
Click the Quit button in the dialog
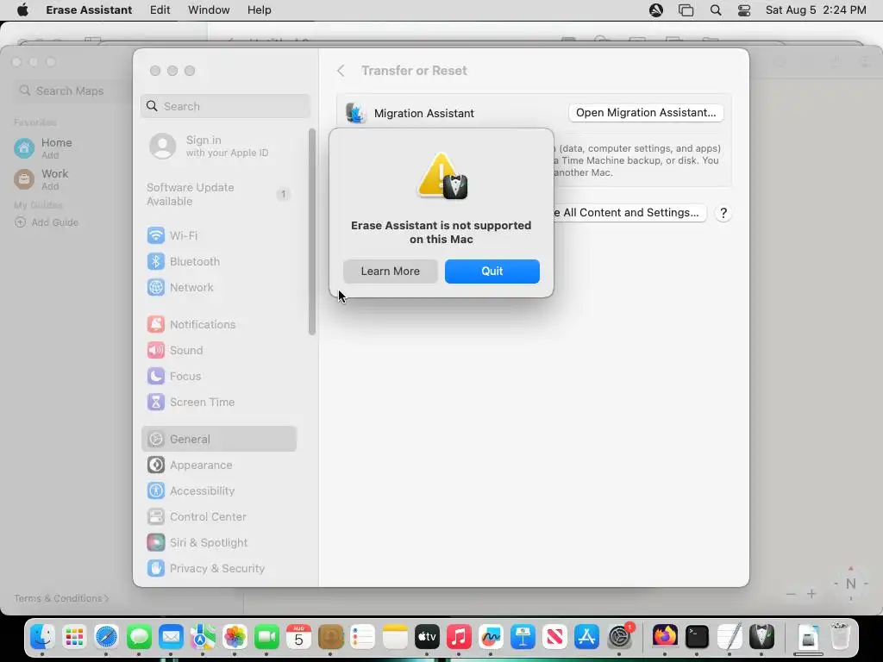point(492,272)
